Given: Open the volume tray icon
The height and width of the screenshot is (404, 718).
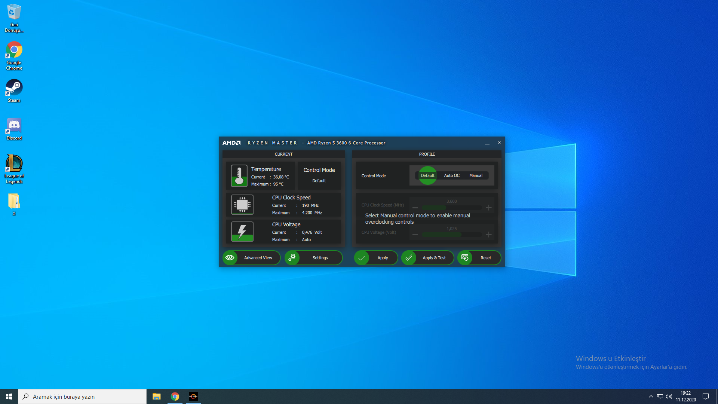Looking at the screenshot, I should point(669,397).
